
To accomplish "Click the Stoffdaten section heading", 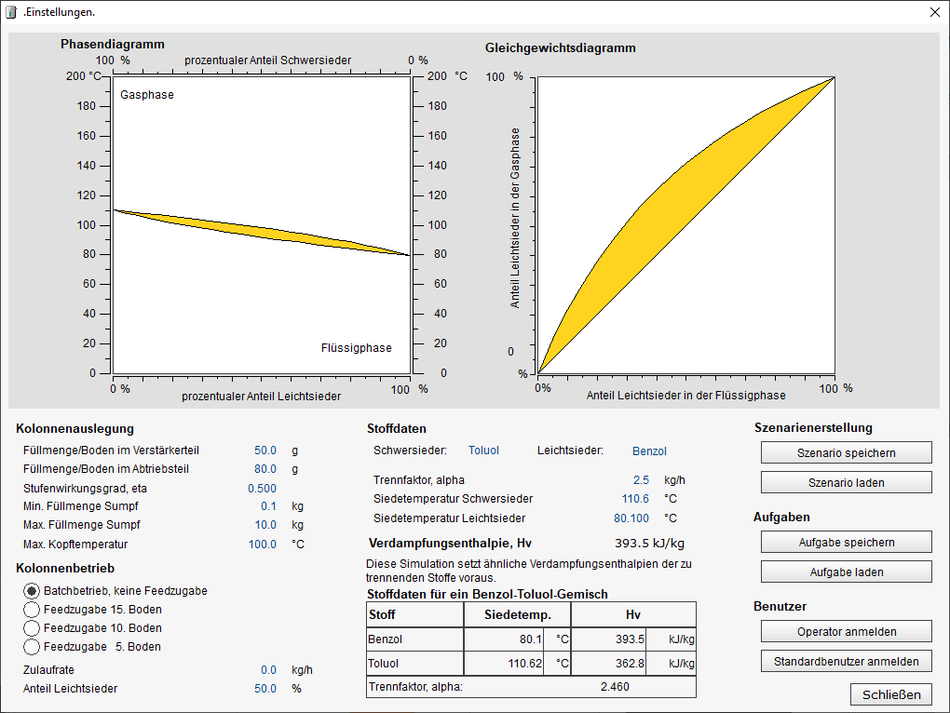I will [396, 428].
